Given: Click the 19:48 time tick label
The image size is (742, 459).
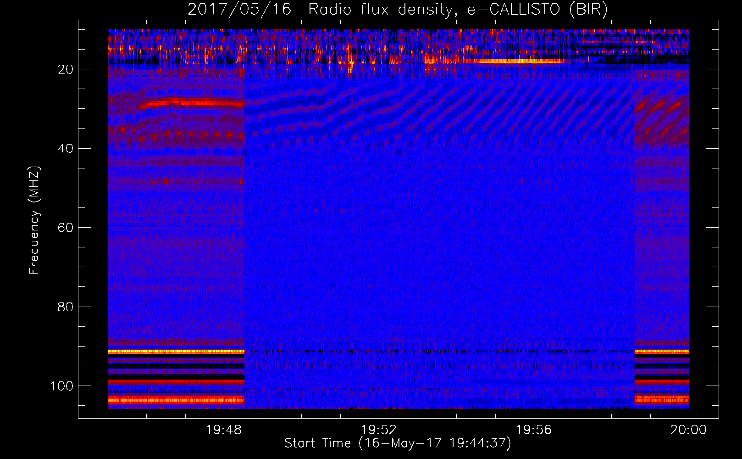Looking at the screenshot, I should (224, 430).
